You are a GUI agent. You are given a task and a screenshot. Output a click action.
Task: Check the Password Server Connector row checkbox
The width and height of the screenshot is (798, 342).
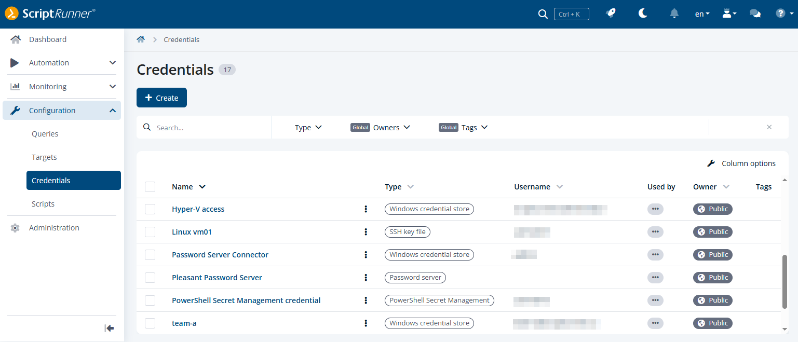click(x=150, y=255)
